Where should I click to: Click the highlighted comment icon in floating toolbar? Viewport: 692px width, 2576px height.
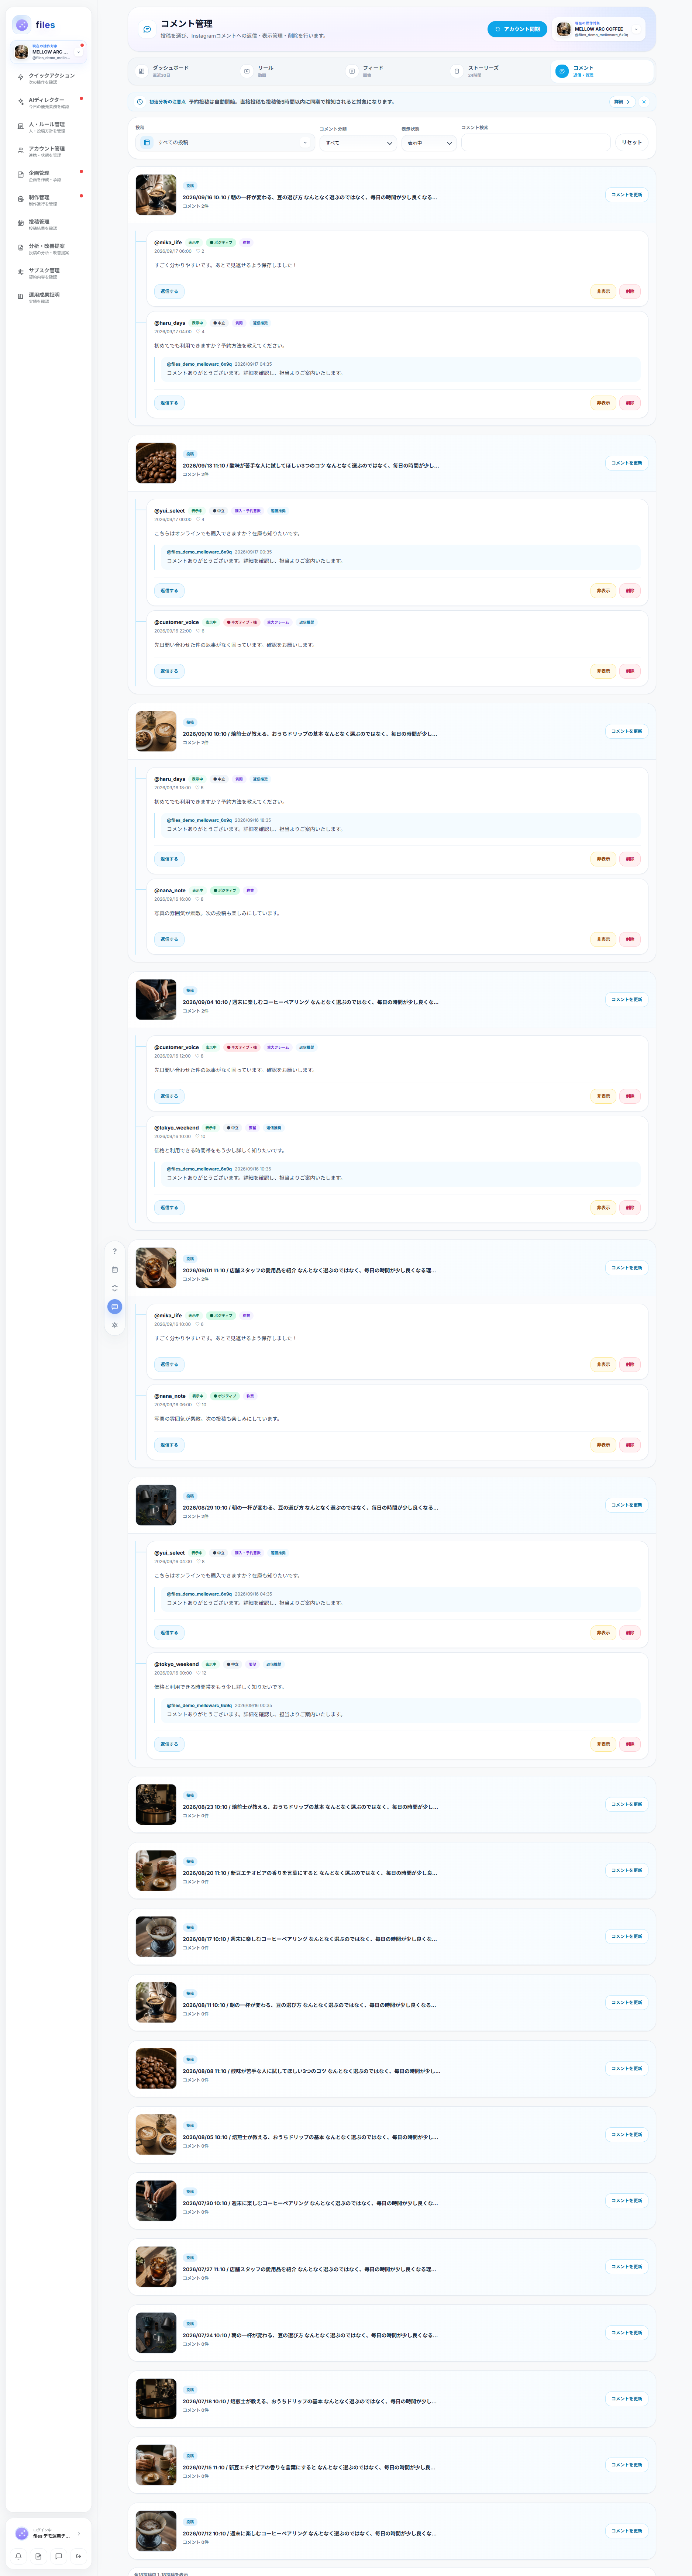coord(115,1307)
